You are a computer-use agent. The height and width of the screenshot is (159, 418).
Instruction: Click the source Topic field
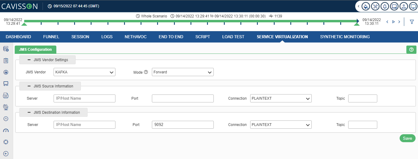coord(363,98)
